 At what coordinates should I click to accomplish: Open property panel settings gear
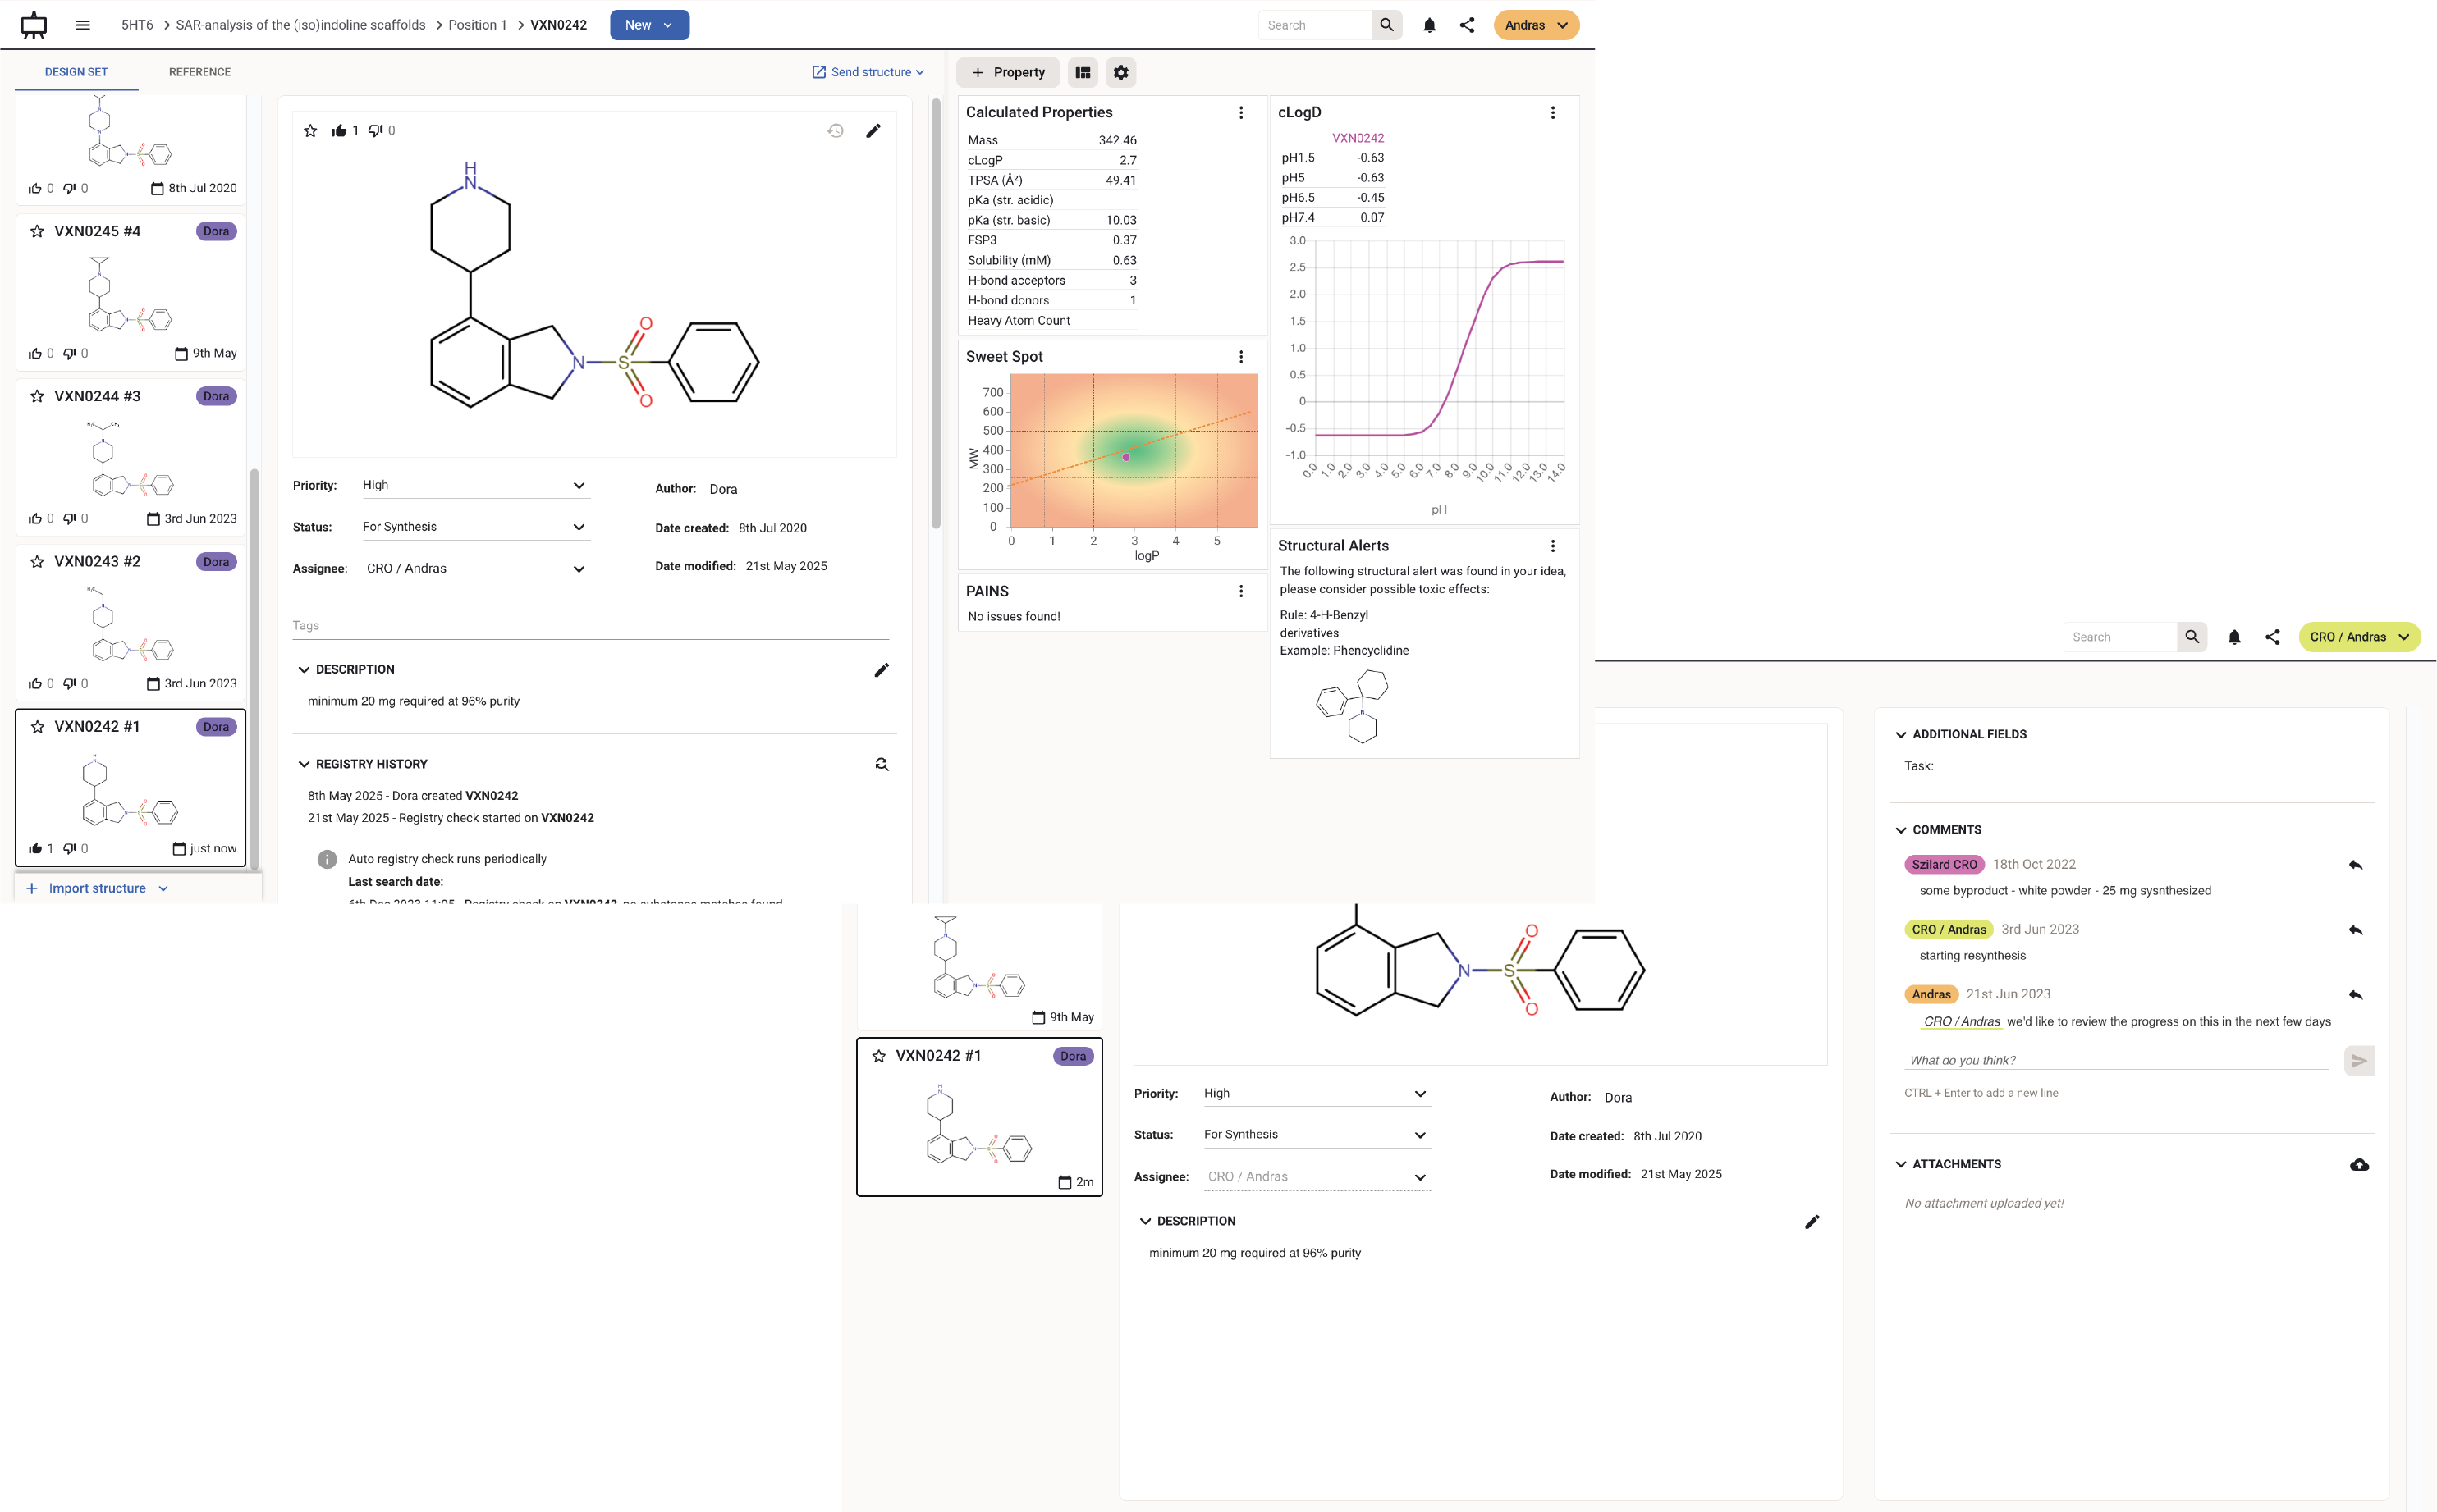coord(1120,72)
